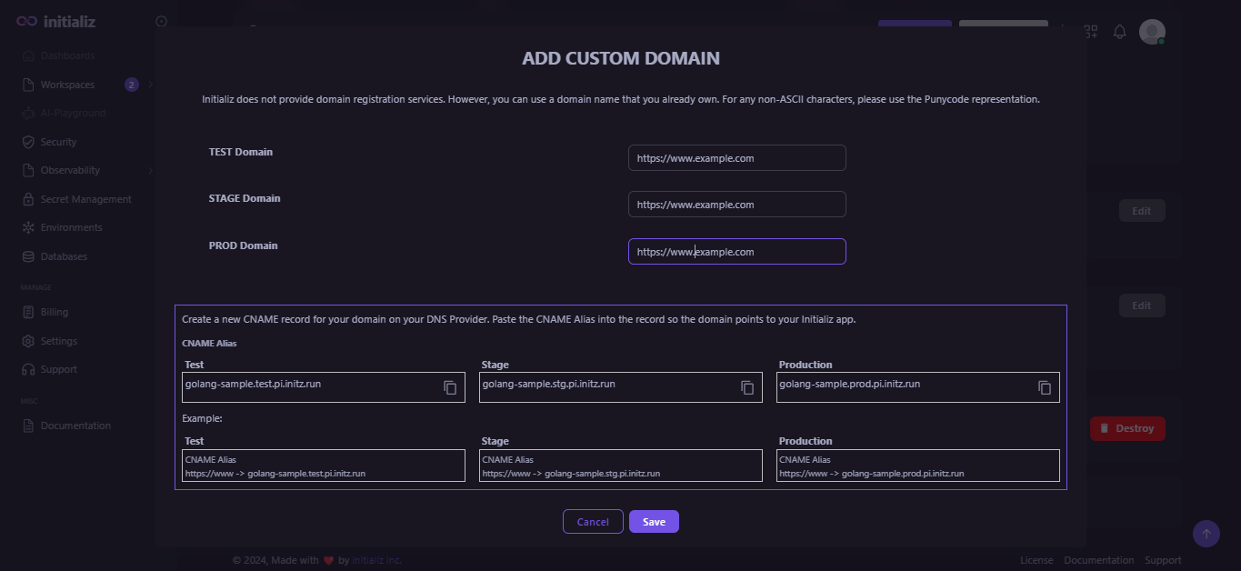
Task: Expand the Workspaces submenu arrow
Action: [x=150, y=85]
